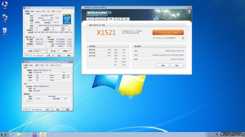The width and height of the screenshot is (245, 137).
Task: Select the Results tab in 3DMark 11
Action: (x=111, y=19)
